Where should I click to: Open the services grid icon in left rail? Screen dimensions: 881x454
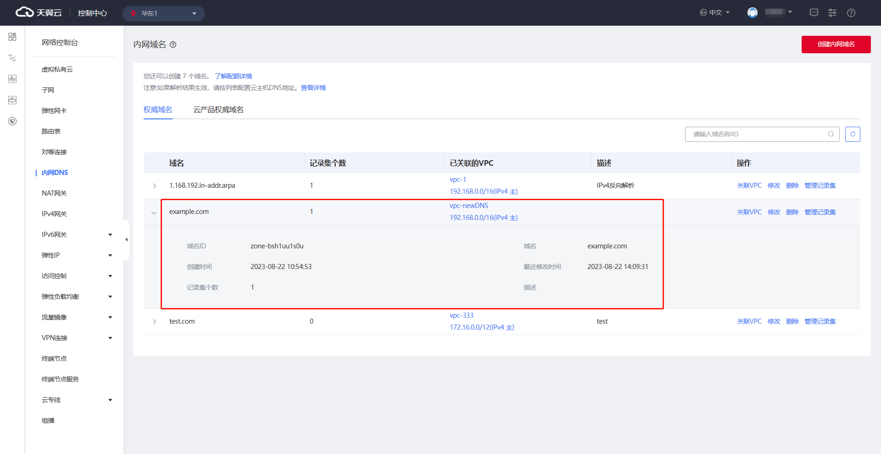tap(12, 37)
